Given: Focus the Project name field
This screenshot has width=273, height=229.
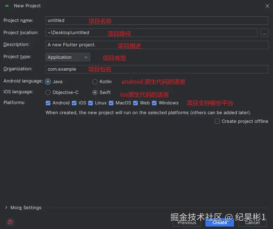Looking at the screenshot, I should [x=157, y=21].
